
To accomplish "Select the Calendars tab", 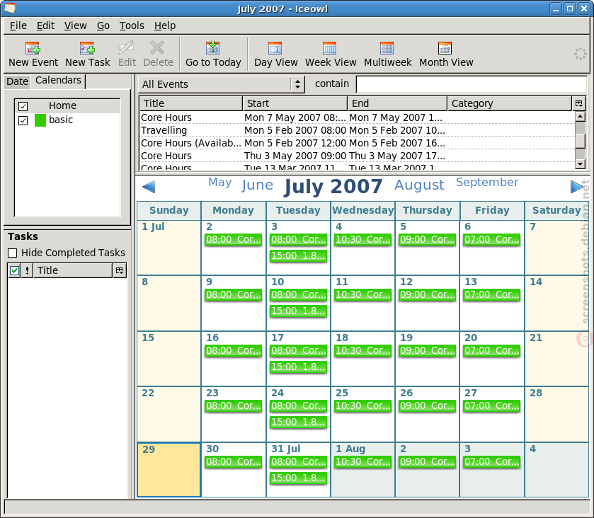I will pos(58,81).
